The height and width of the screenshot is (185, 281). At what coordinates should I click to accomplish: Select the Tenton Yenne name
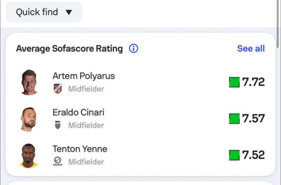pyautogui.click(x=80, y=149)
